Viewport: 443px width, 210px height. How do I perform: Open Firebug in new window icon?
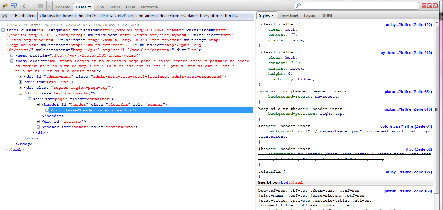tap(430, 5)
